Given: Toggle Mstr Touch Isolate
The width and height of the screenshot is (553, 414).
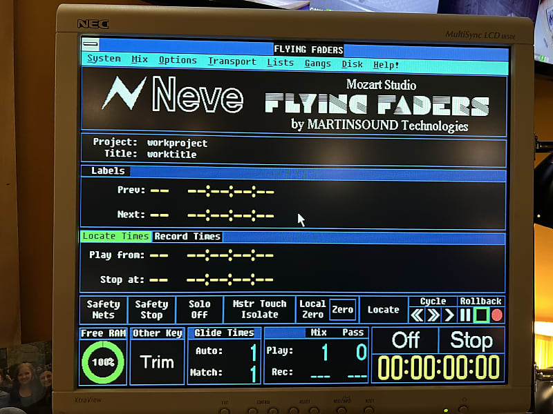Looking at the screenshot, I should point(260,309).
